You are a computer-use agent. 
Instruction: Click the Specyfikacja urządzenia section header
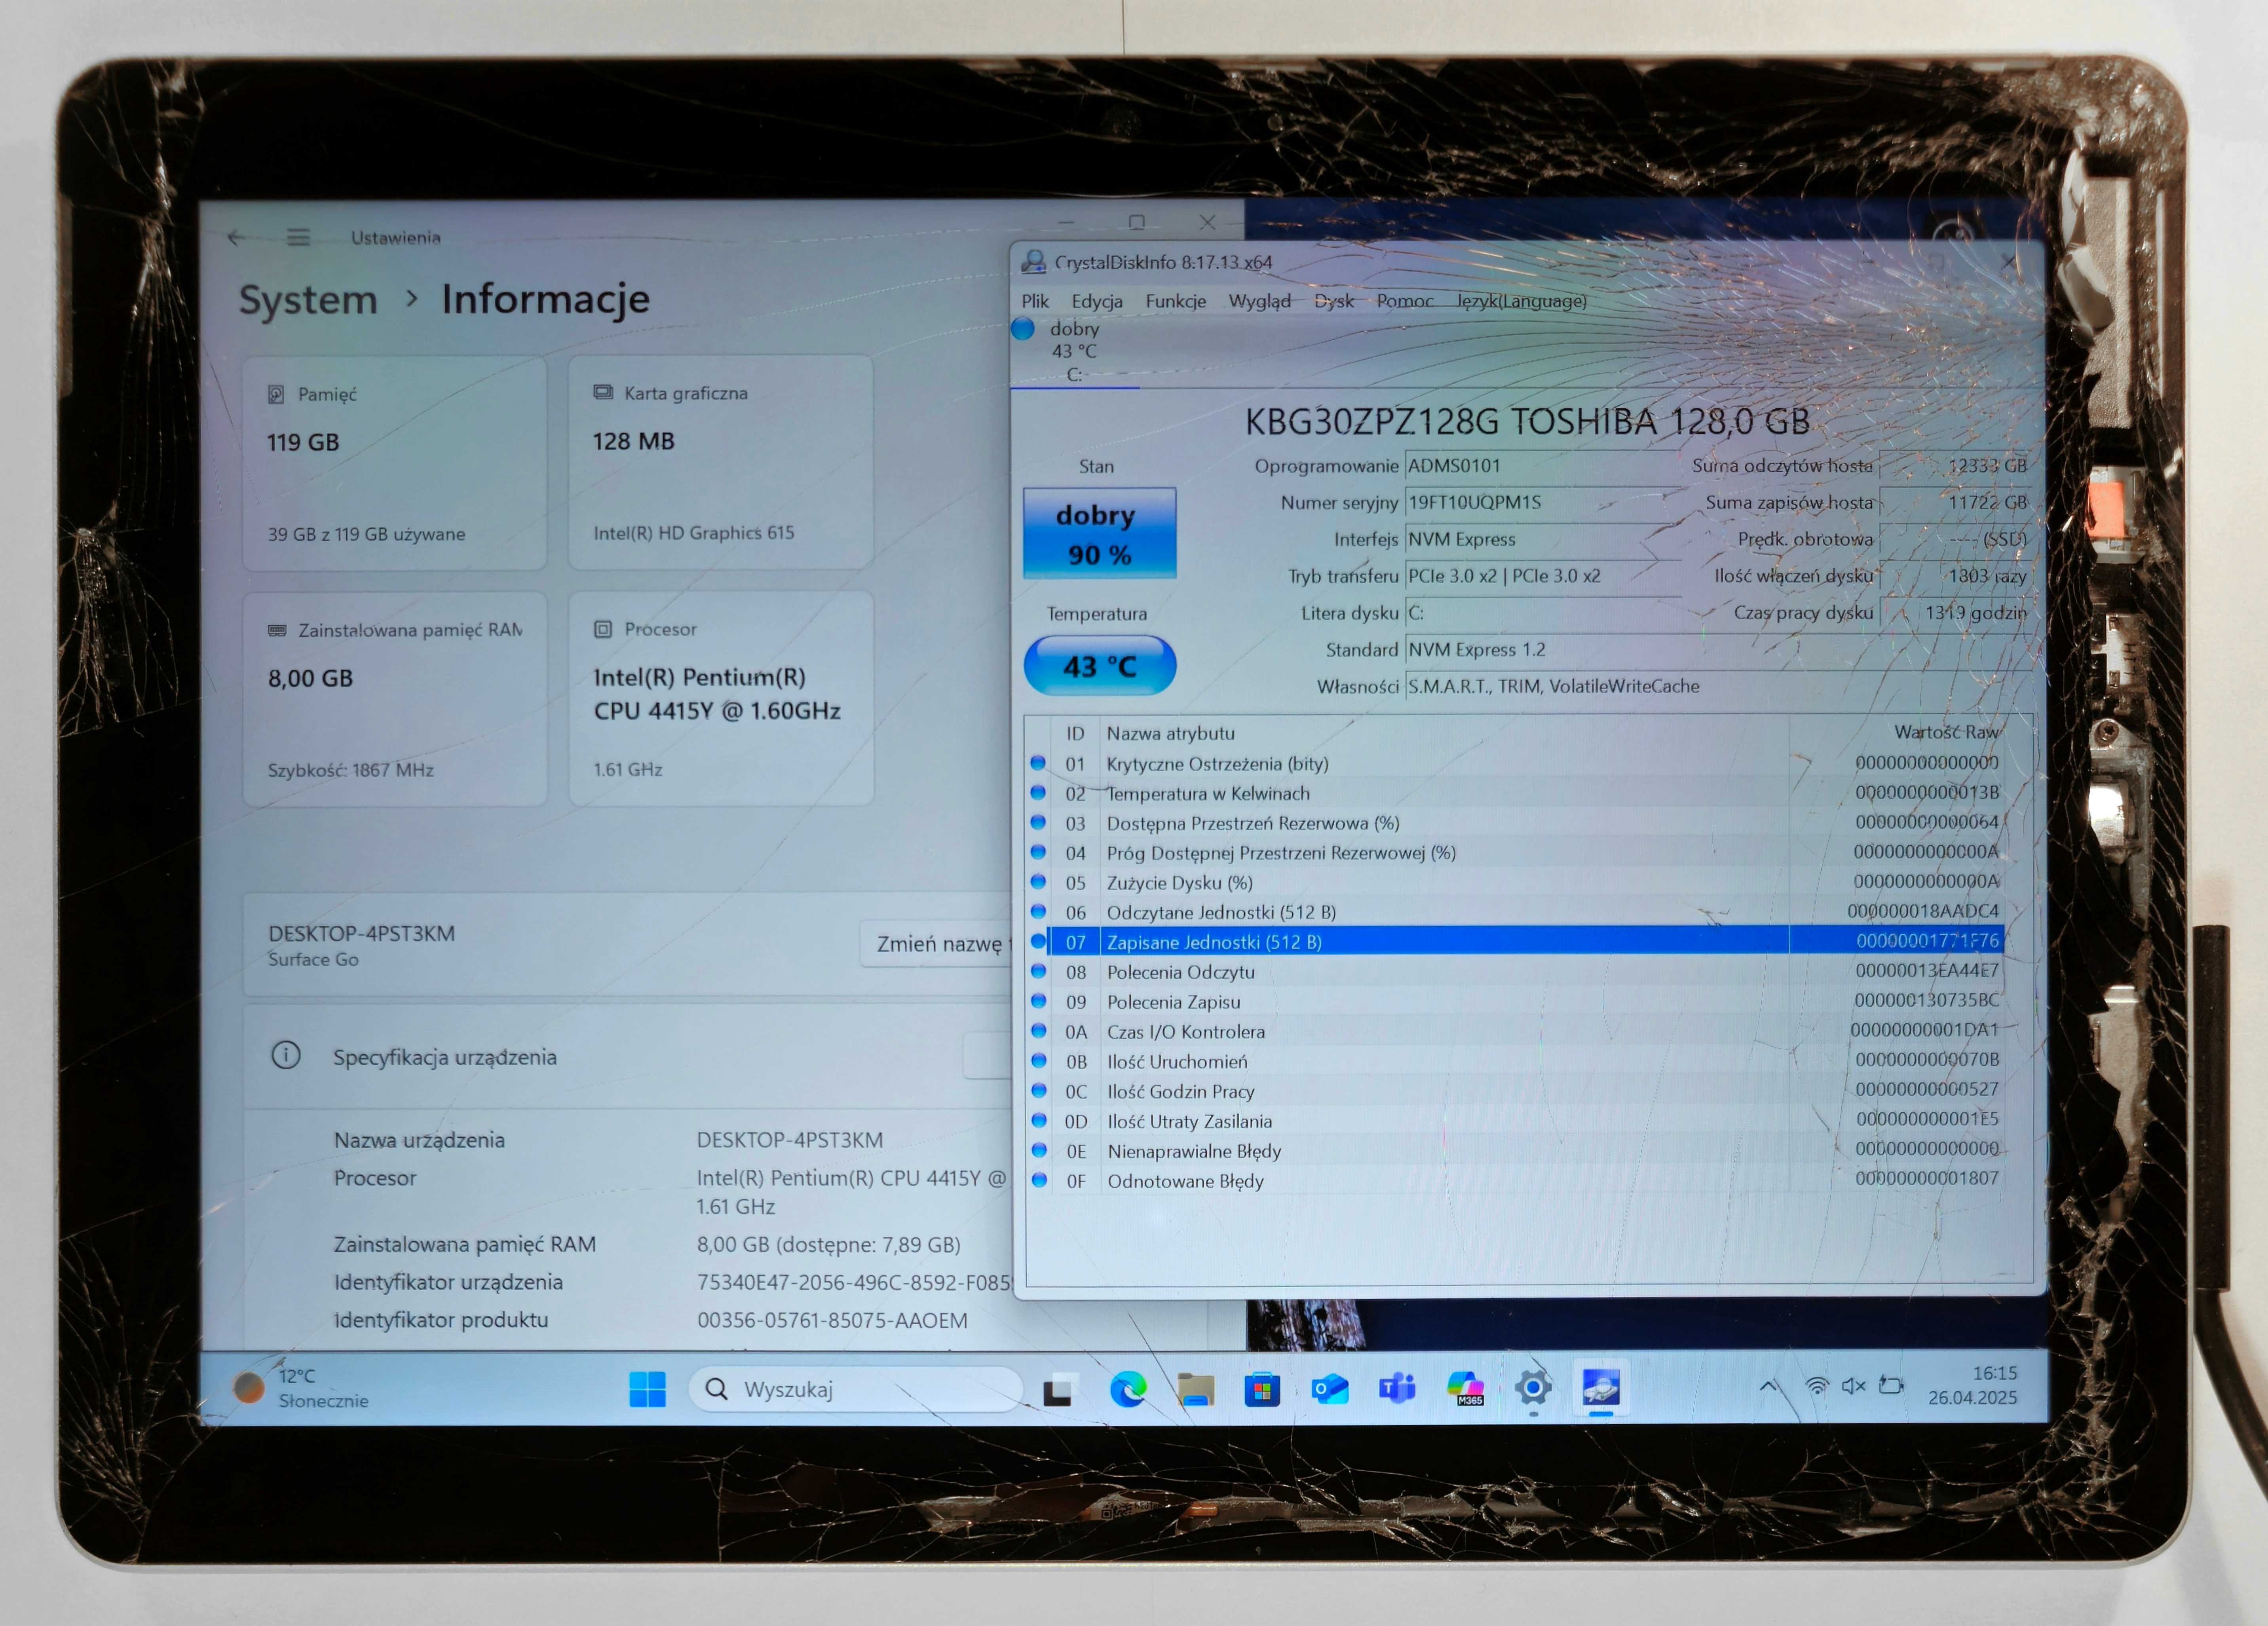click(627, 1057)
